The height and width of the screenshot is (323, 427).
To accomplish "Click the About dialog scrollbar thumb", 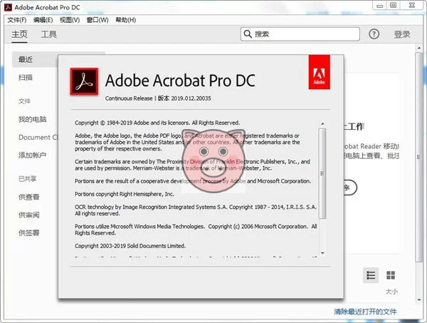I will 322,173.
